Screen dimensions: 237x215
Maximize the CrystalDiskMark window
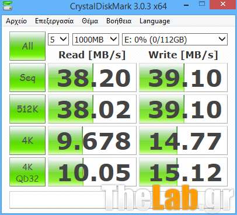point(202,4)
